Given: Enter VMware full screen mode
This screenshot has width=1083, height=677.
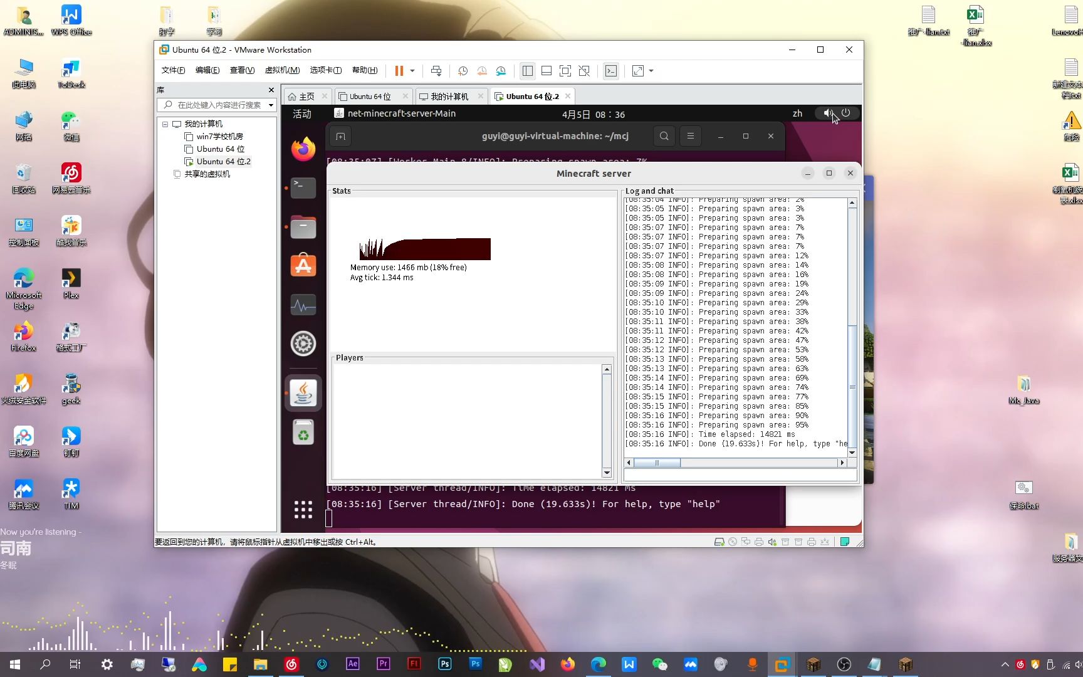Looking at the screenshot, I should click(x=565, y=71).
